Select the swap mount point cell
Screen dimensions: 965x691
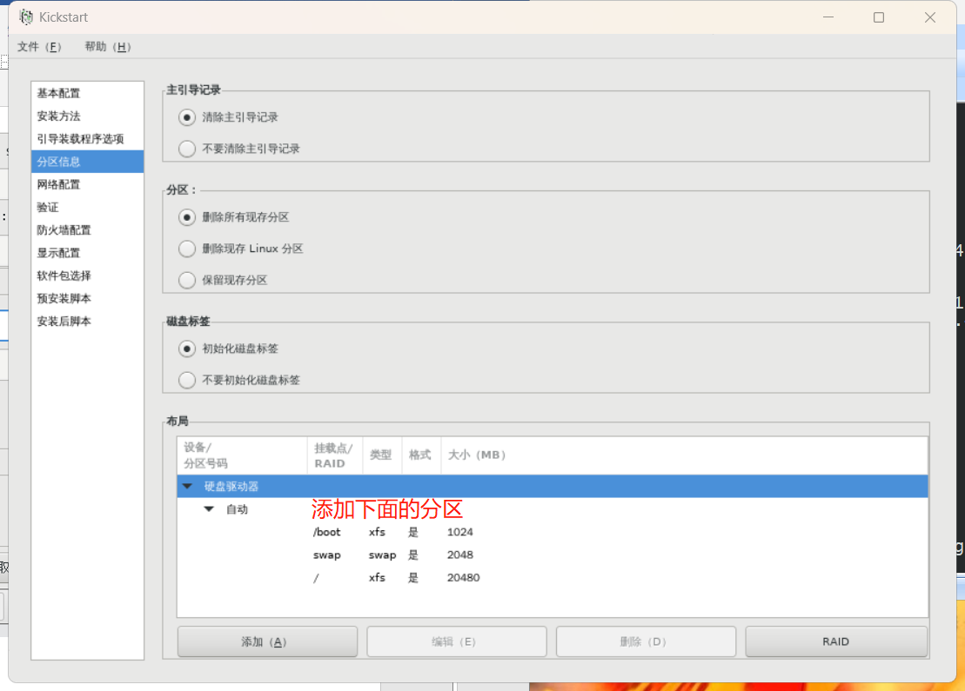click(327, 555)
